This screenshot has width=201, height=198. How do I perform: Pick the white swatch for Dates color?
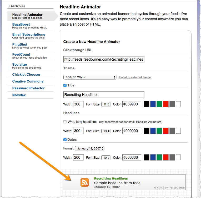[x=178, y=157]
